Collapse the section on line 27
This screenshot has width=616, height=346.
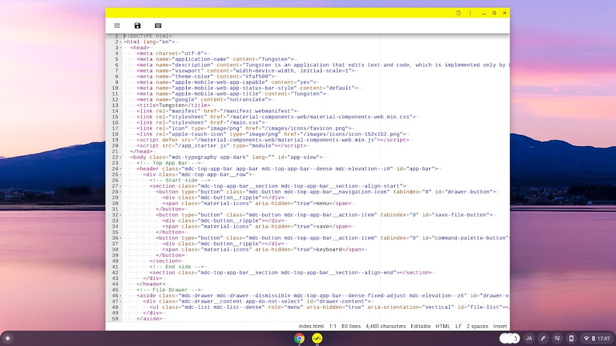tap(121, 186)
